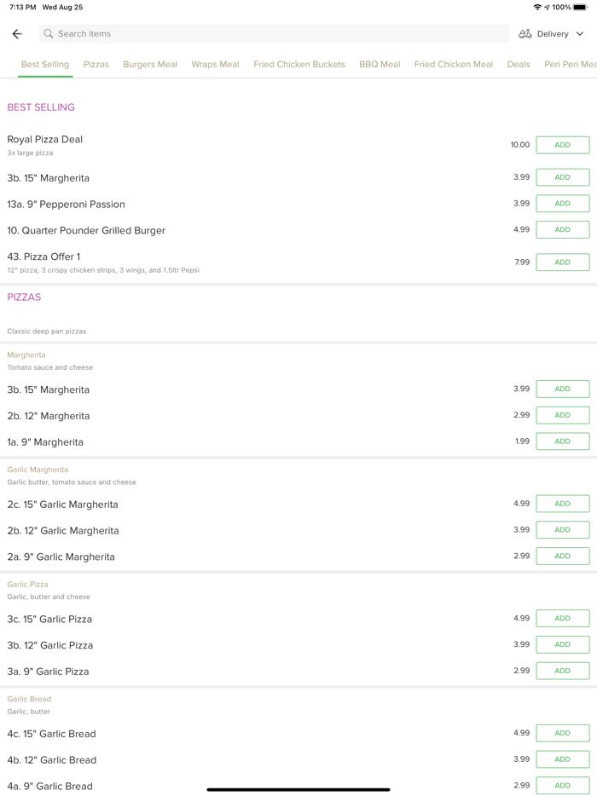
Task: Add 4b. 12" Garlic Bread
Action: pos(562,759)
